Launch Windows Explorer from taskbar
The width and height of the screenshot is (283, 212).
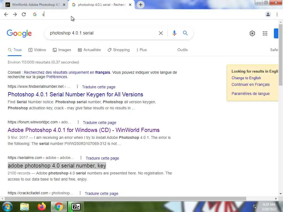(24, 206)
